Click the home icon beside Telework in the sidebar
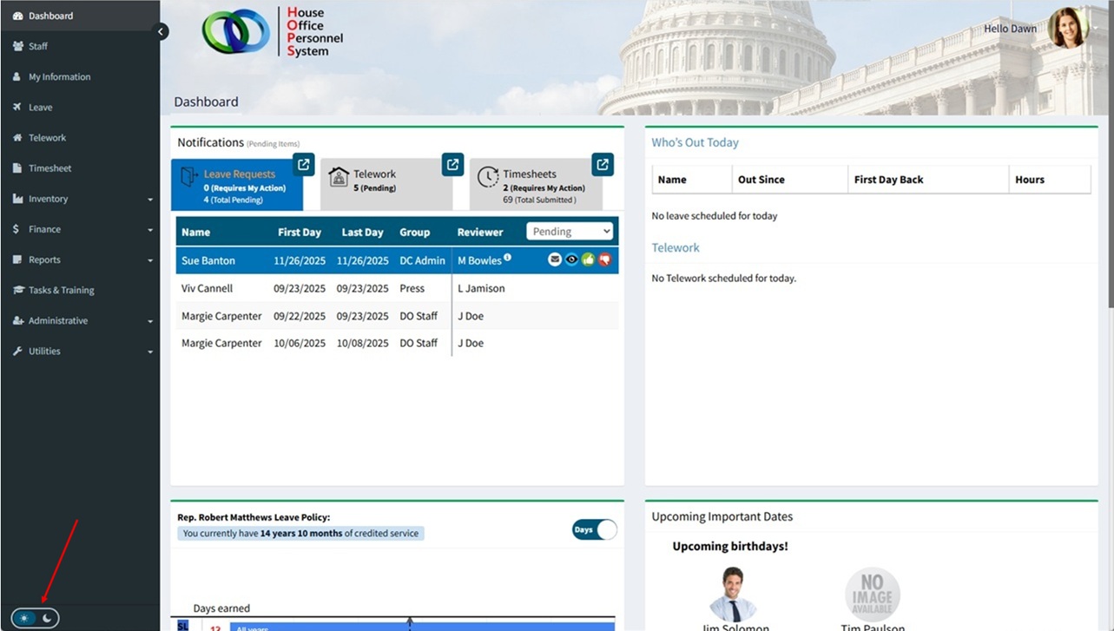 point(17,137)
